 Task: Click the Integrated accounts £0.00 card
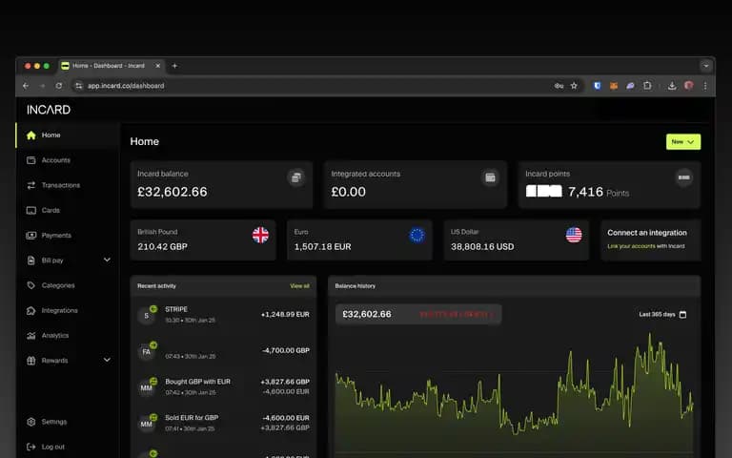click(x=416, y=184)
